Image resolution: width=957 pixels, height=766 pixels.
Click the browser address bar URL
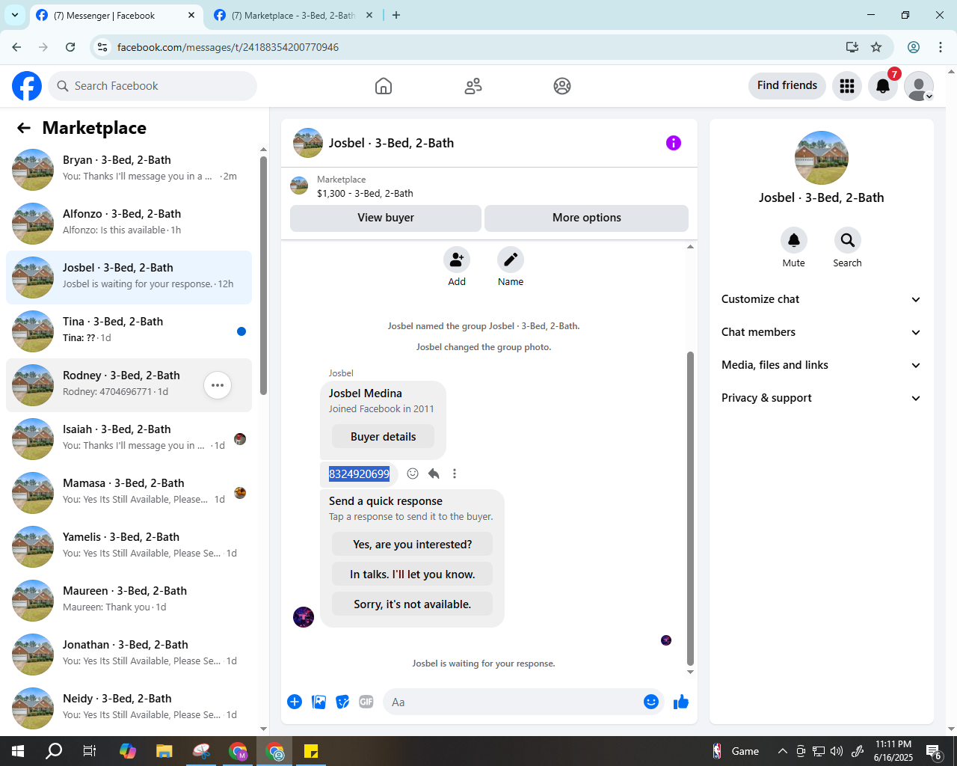pos(228,47)
